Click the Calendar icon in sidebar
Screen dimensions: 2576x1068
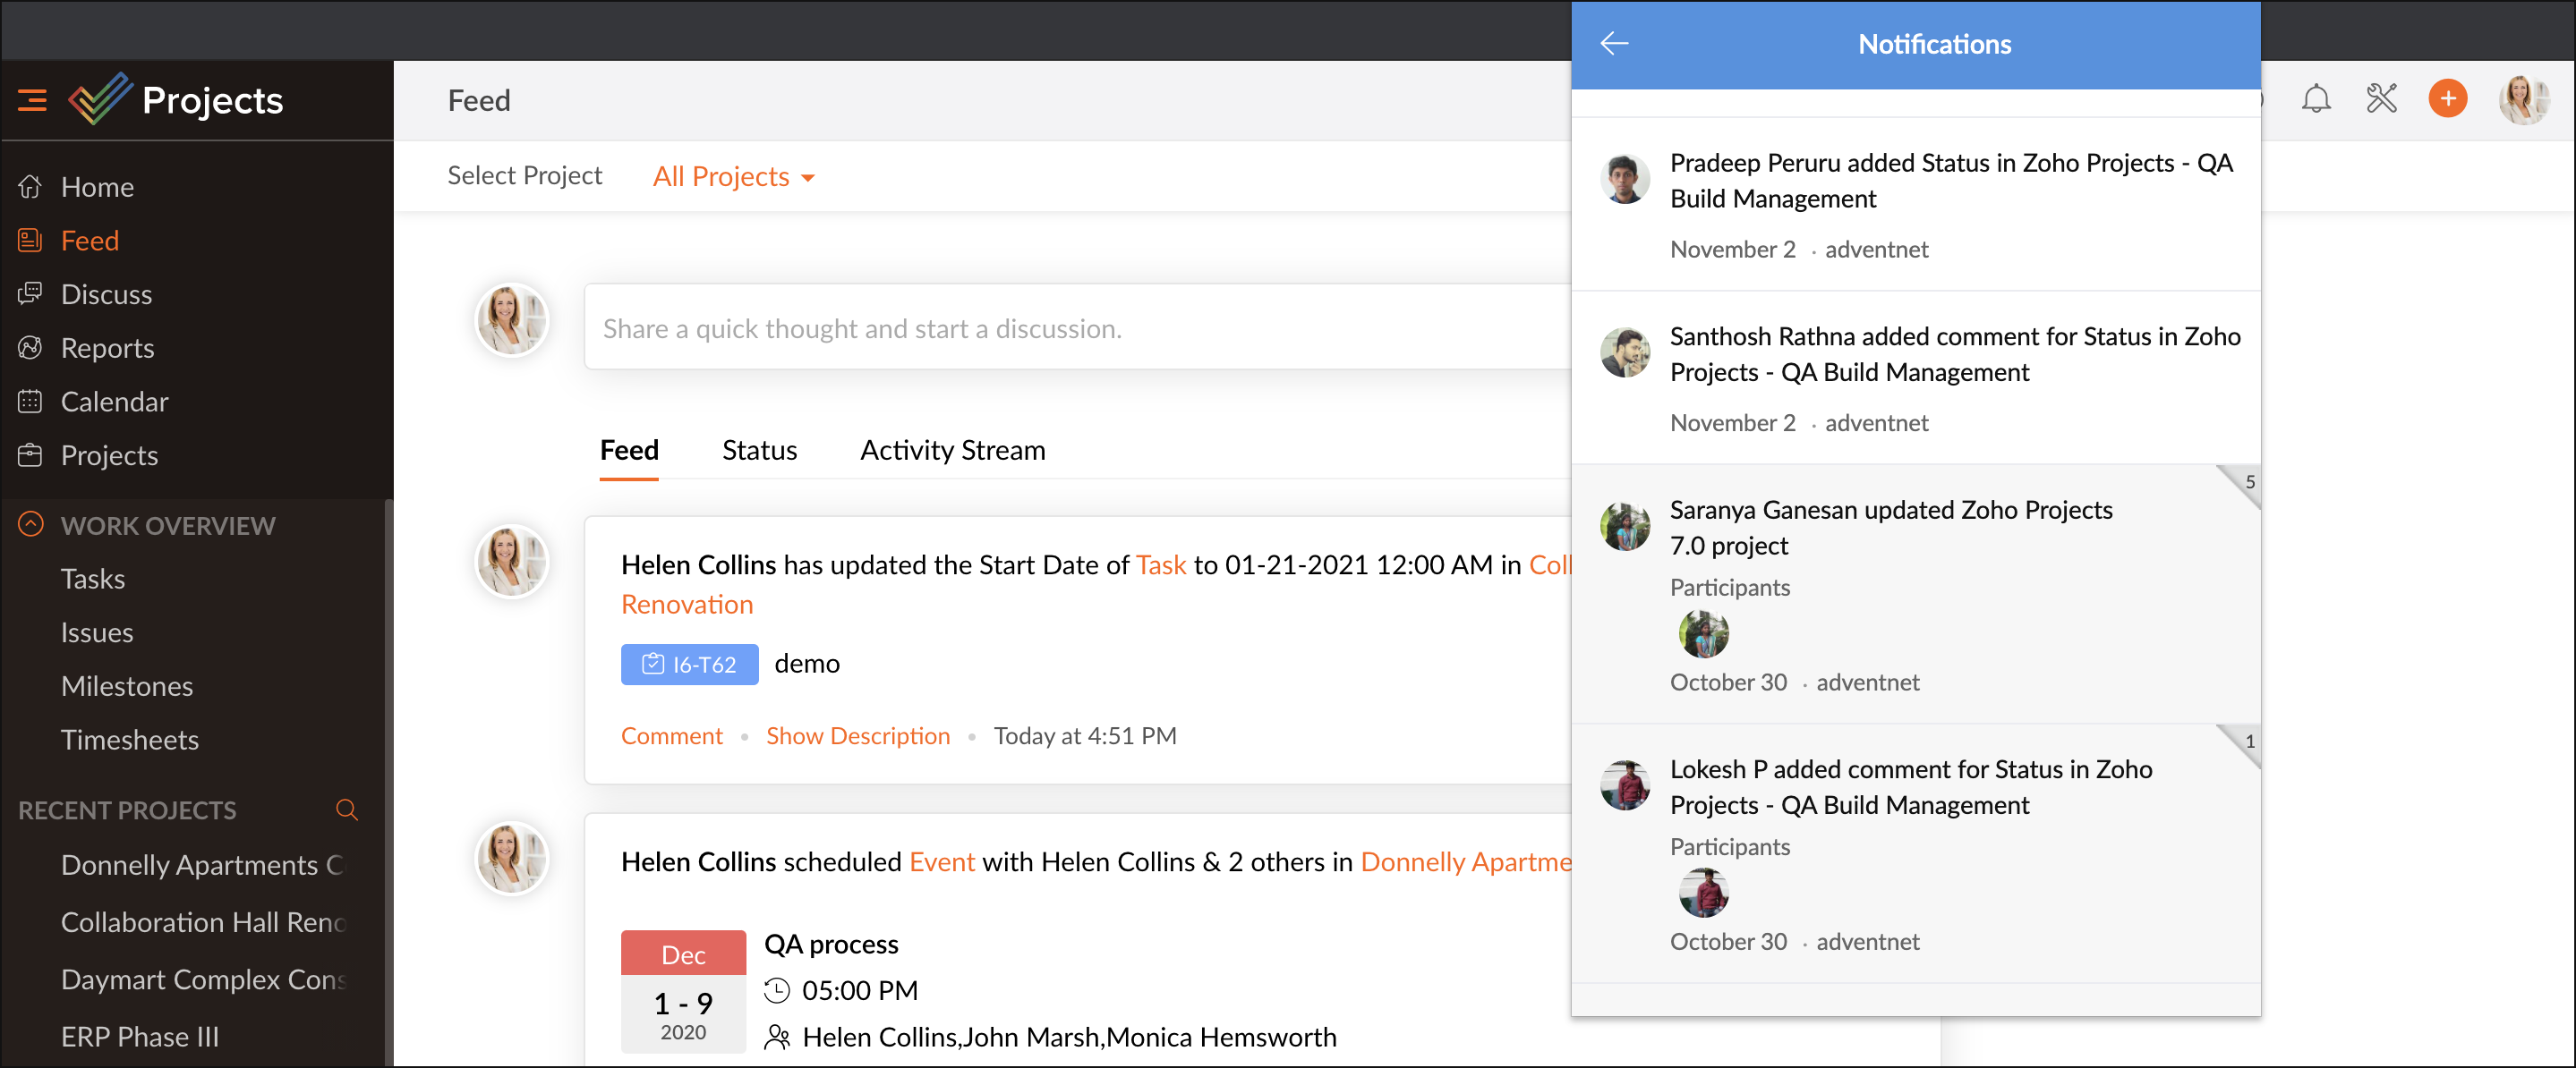[x=30, y=401]
